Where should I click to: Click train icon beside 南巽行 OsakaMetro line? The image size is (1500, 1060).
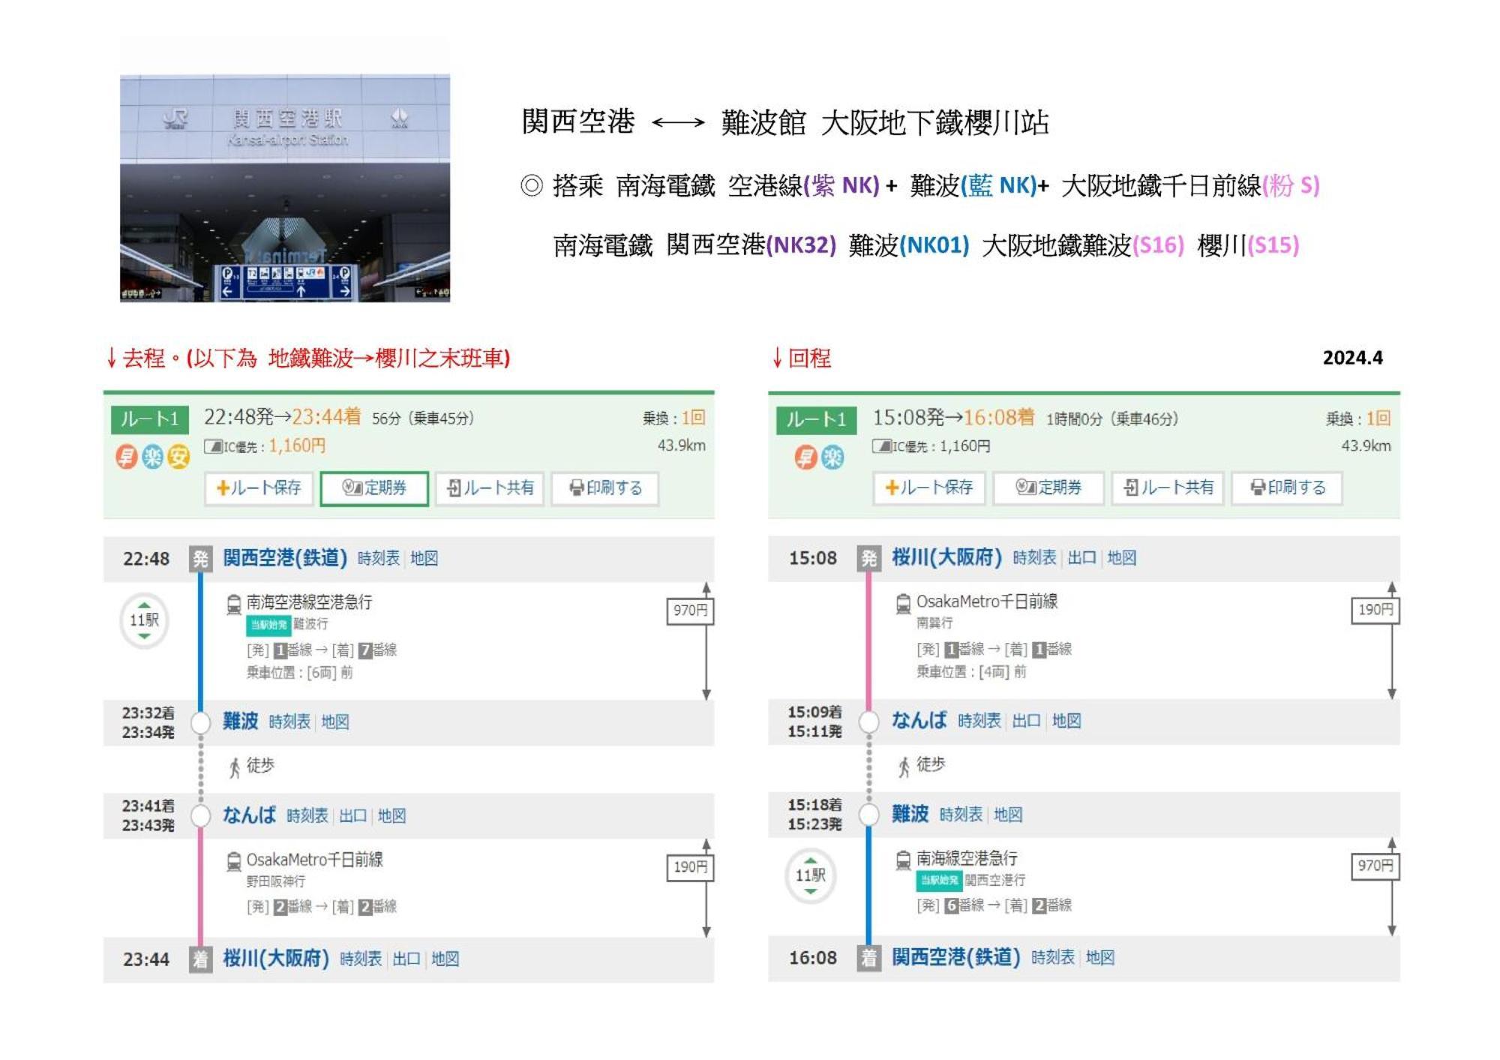click(904, 603)
